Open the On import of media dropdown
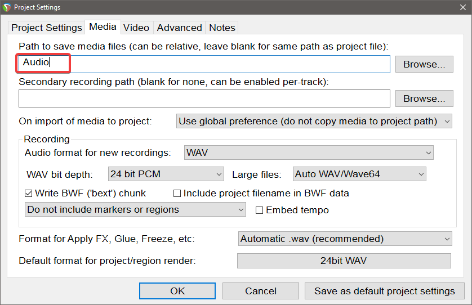Image resolution: width=472 pixels, height=305 pixels. pyautogui.click(x=314, y=121)
